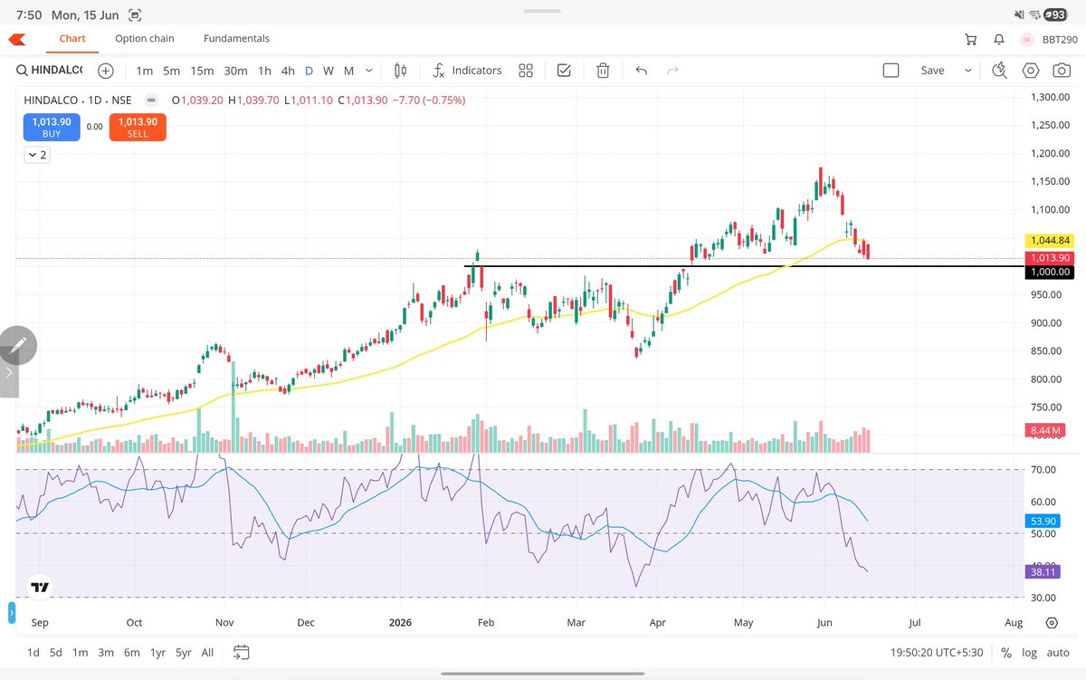Select the 5m timeframe
The image size is (1086, 680).
[x=172, y=71]
